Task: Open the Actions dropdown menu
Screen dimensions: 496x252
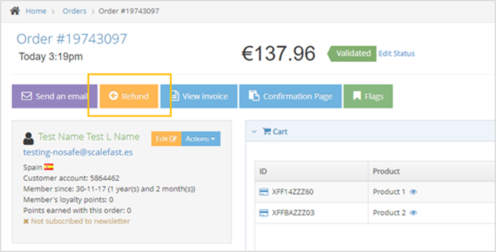Action: (200, 139)
